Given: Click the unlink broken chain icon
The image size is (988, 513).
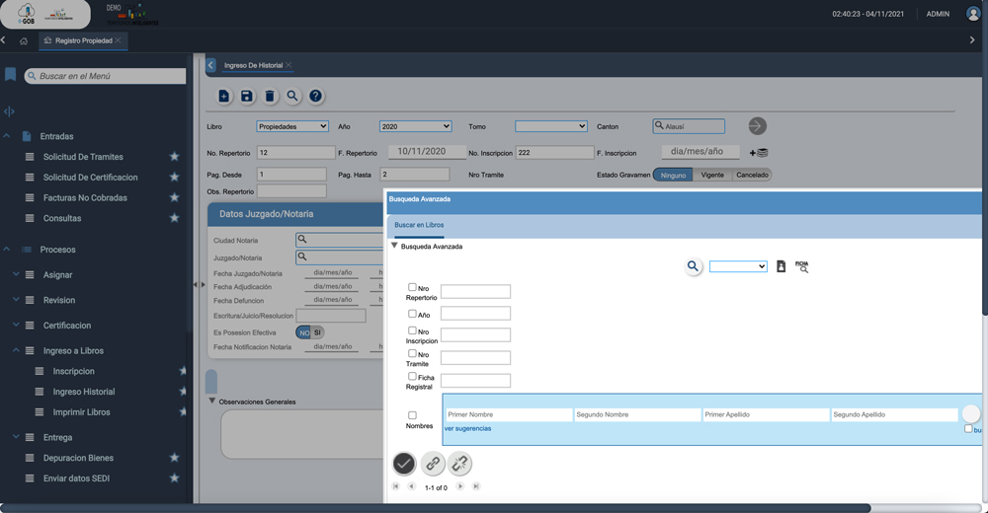Looking at the screenshot, I should [459, 464].
